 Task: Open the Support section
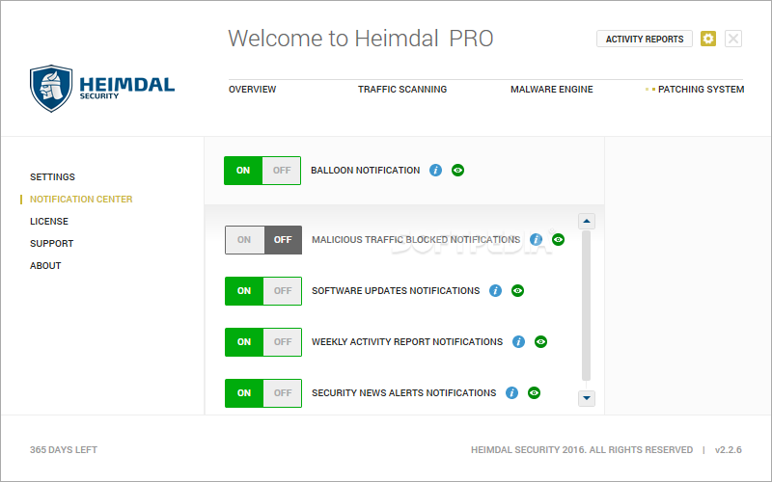[51, 244]
